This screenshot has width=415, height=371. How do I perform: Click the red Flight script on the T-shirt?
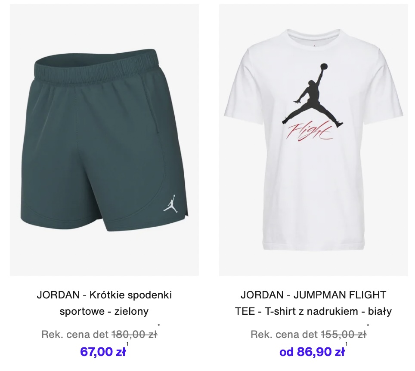310,130
